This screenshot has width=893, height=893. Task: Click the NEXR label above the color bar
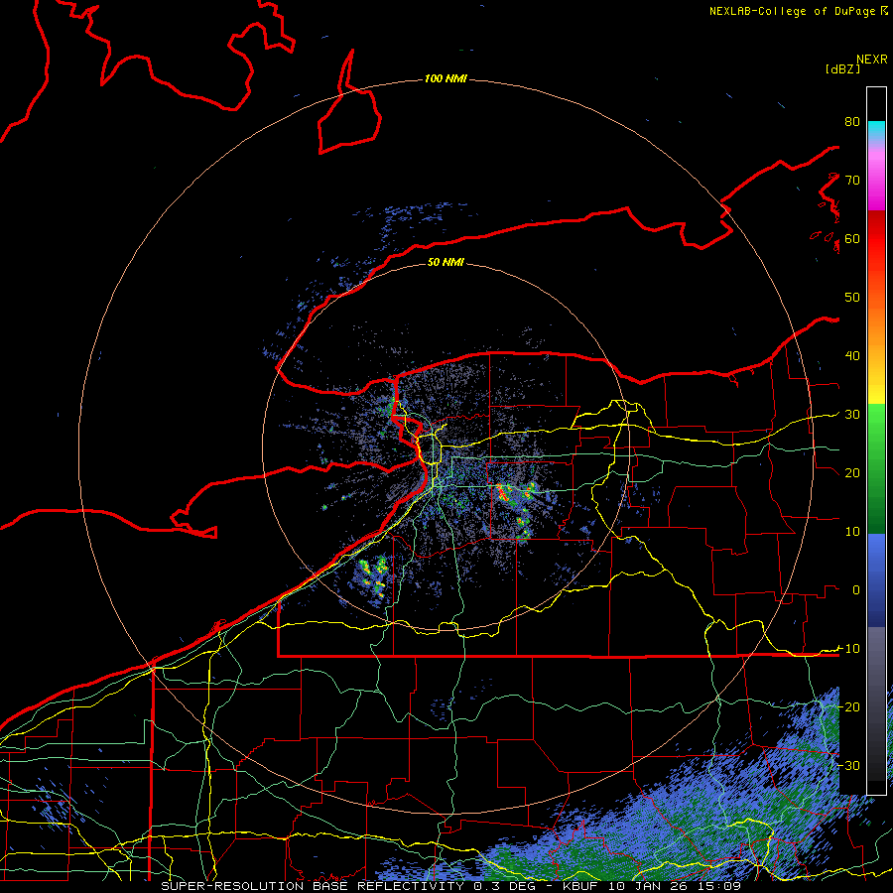coord(871,60)
